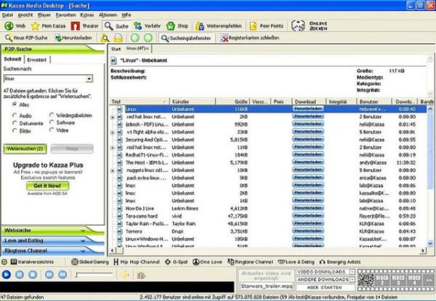Click the player seek slider
This screenshot has width=436, height=301.
point(94,275)
